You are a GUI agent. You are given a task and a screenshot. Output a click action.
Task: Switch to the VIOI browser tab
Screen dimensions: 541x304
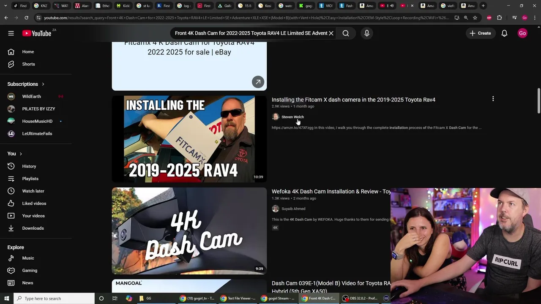(325, 6)
